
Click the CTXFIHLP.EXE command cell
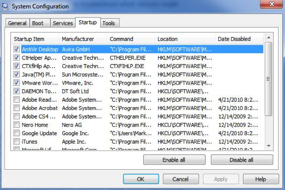127,66
